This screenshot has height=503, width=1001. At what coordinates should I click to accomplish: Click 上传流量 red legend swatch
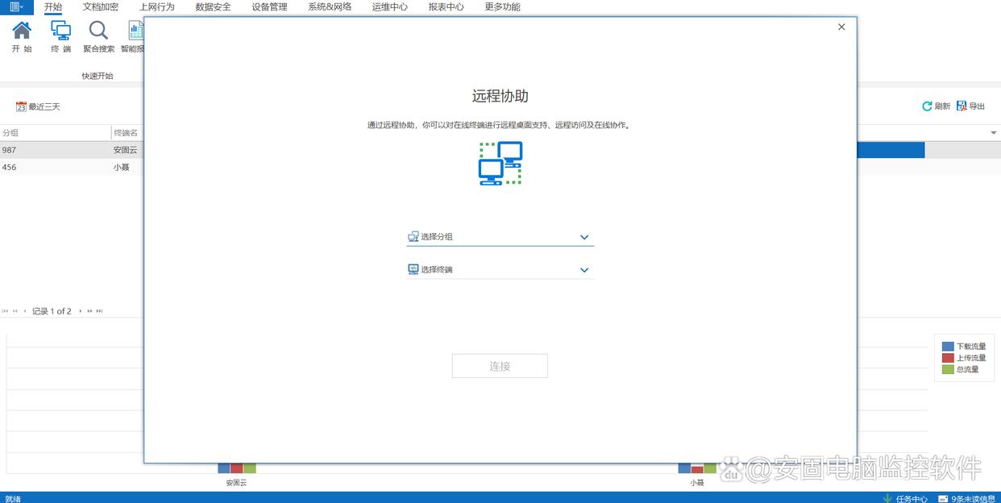point(948,358)
